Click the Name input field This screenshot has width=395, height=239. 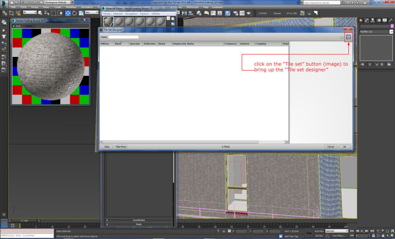click(123, 37)
